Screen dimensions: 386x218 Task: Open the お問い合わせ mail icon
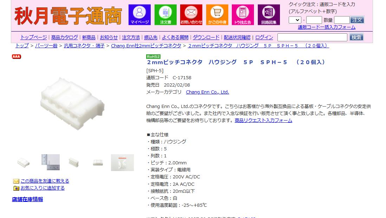click(x=191, y=15)
